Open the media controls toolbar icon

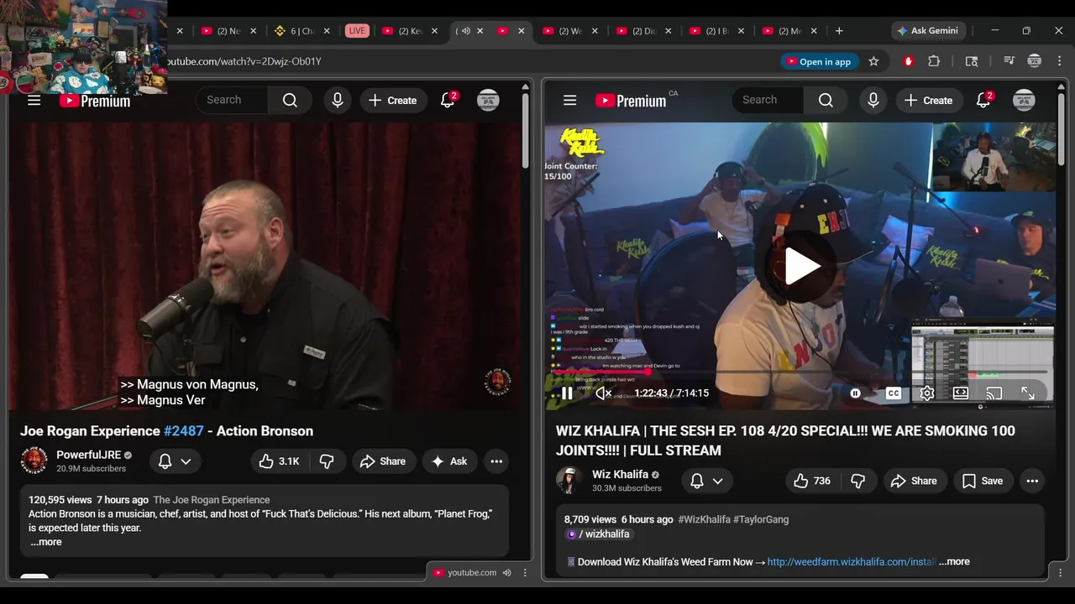click(1009, 61)
